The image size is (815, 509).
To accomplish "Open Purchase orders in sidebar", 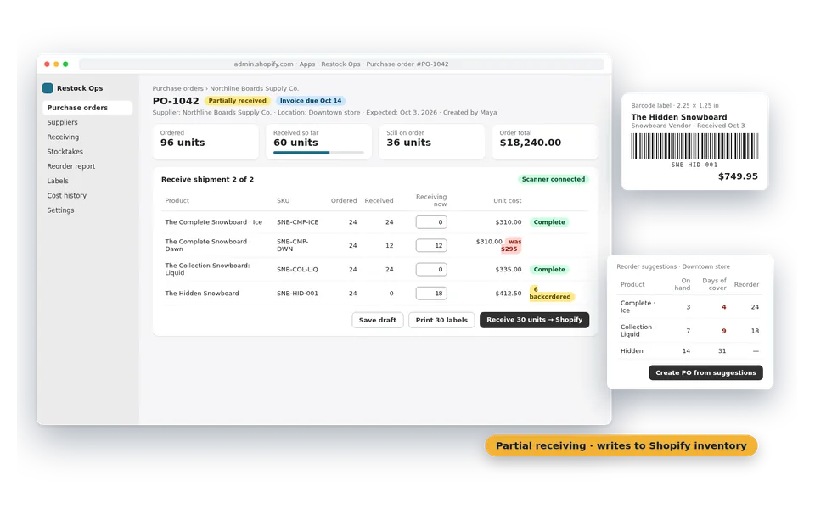I will pyautogui.click(x=87, y=108).
